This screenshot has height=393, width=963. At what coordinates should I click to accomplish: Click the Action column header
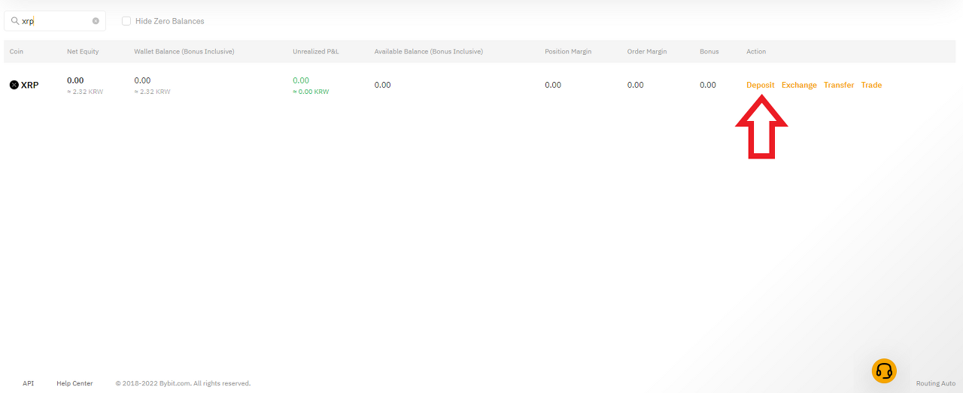click(756, 51)
